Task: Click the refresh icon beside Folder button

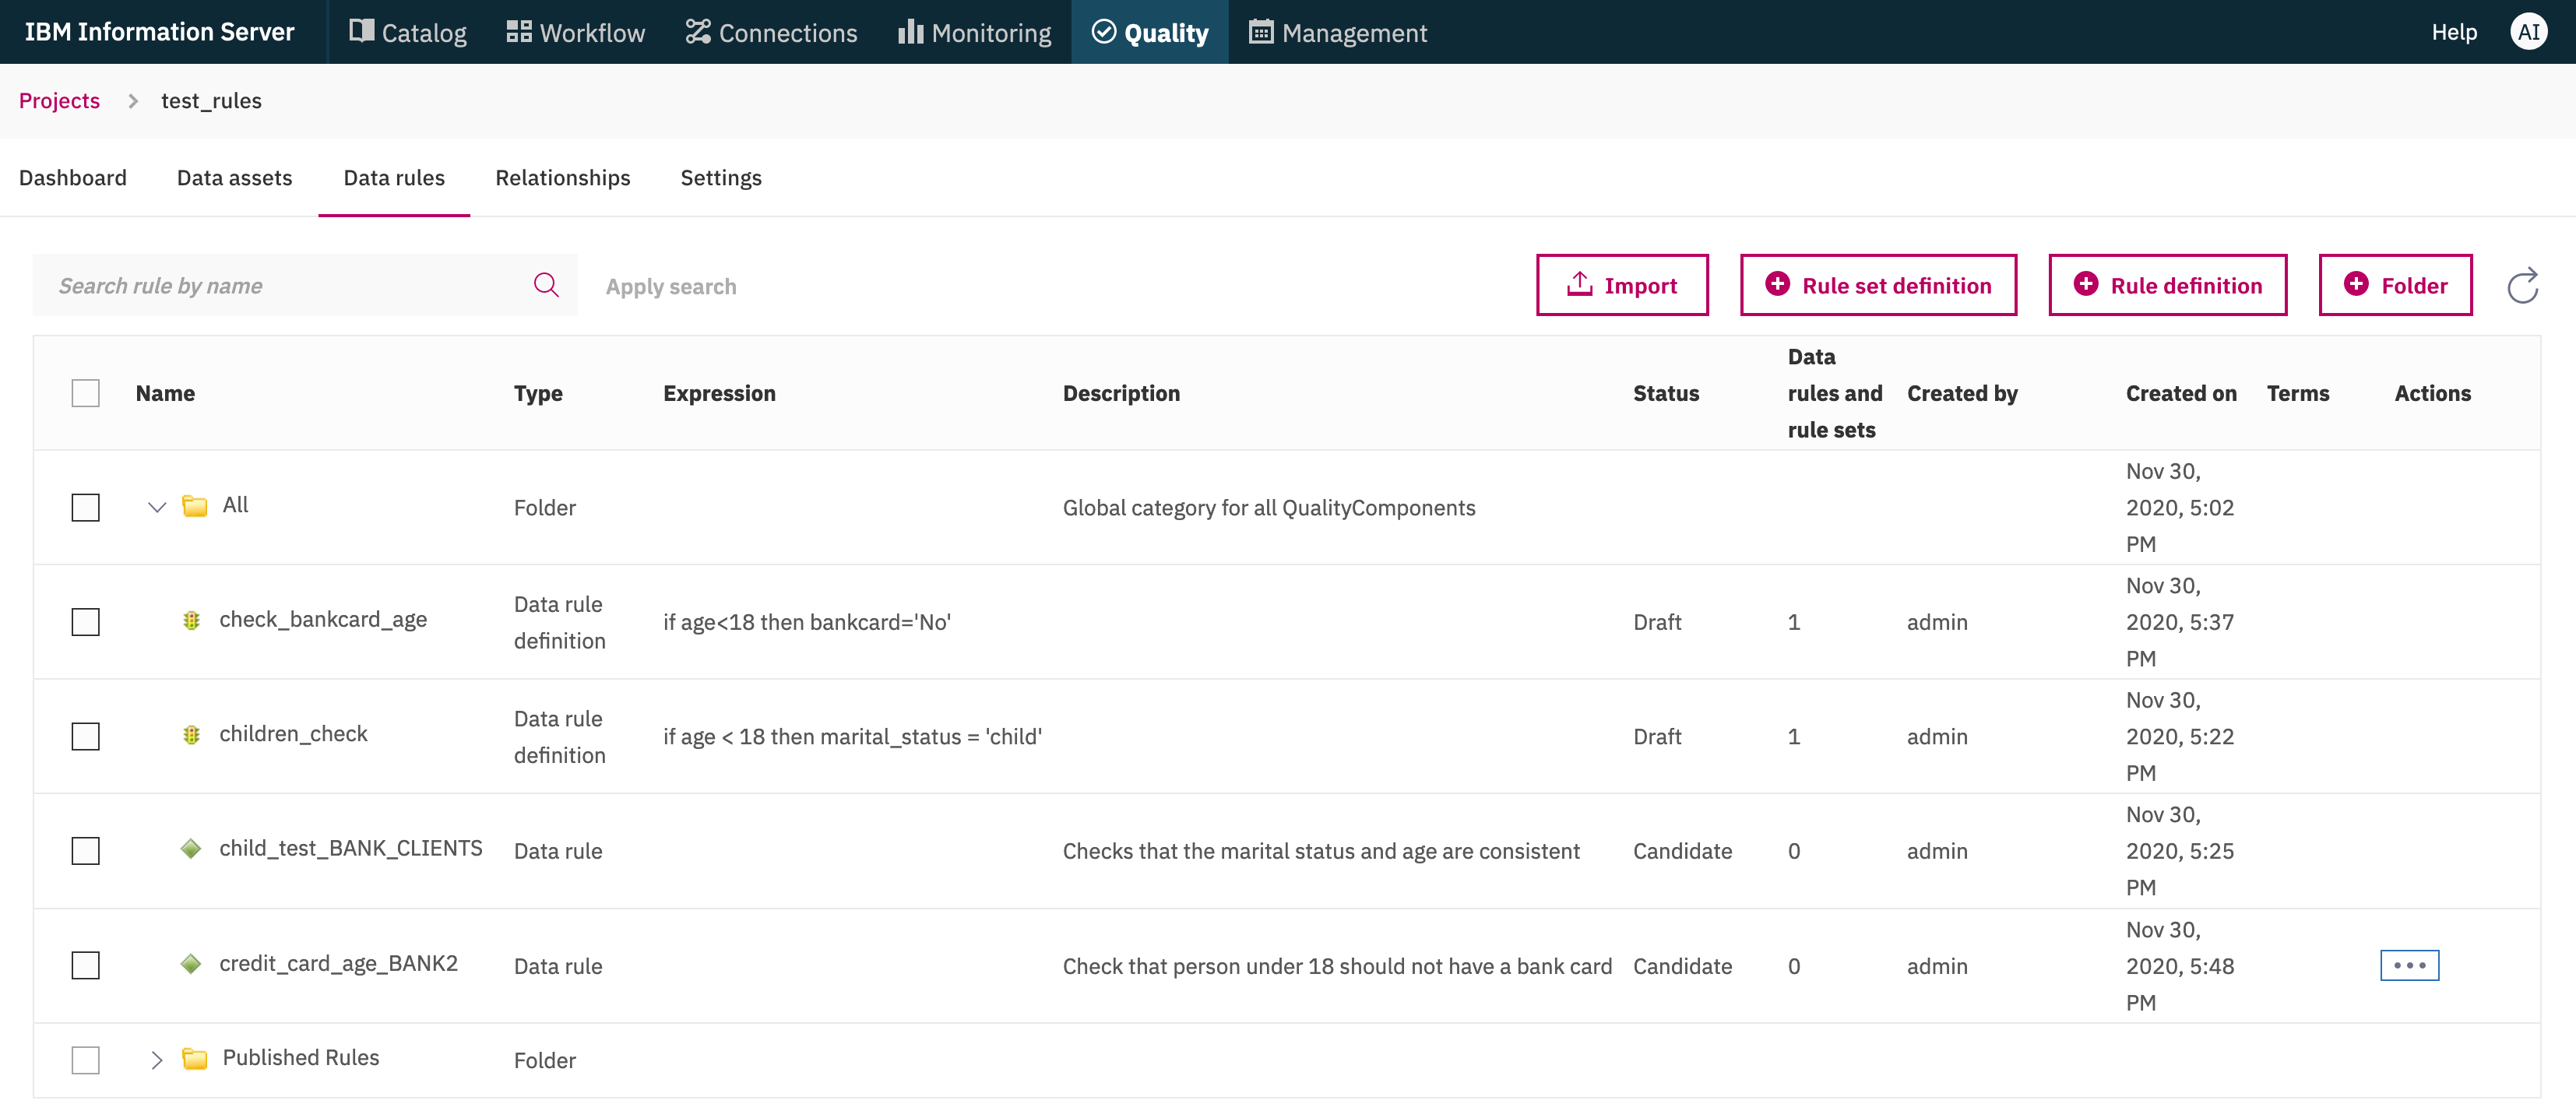Action: pyautogui.click(x=2522, y=286)
